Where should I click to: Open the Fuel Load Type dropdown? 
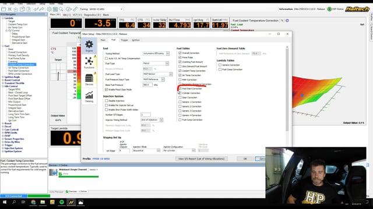tap(171, 74)
